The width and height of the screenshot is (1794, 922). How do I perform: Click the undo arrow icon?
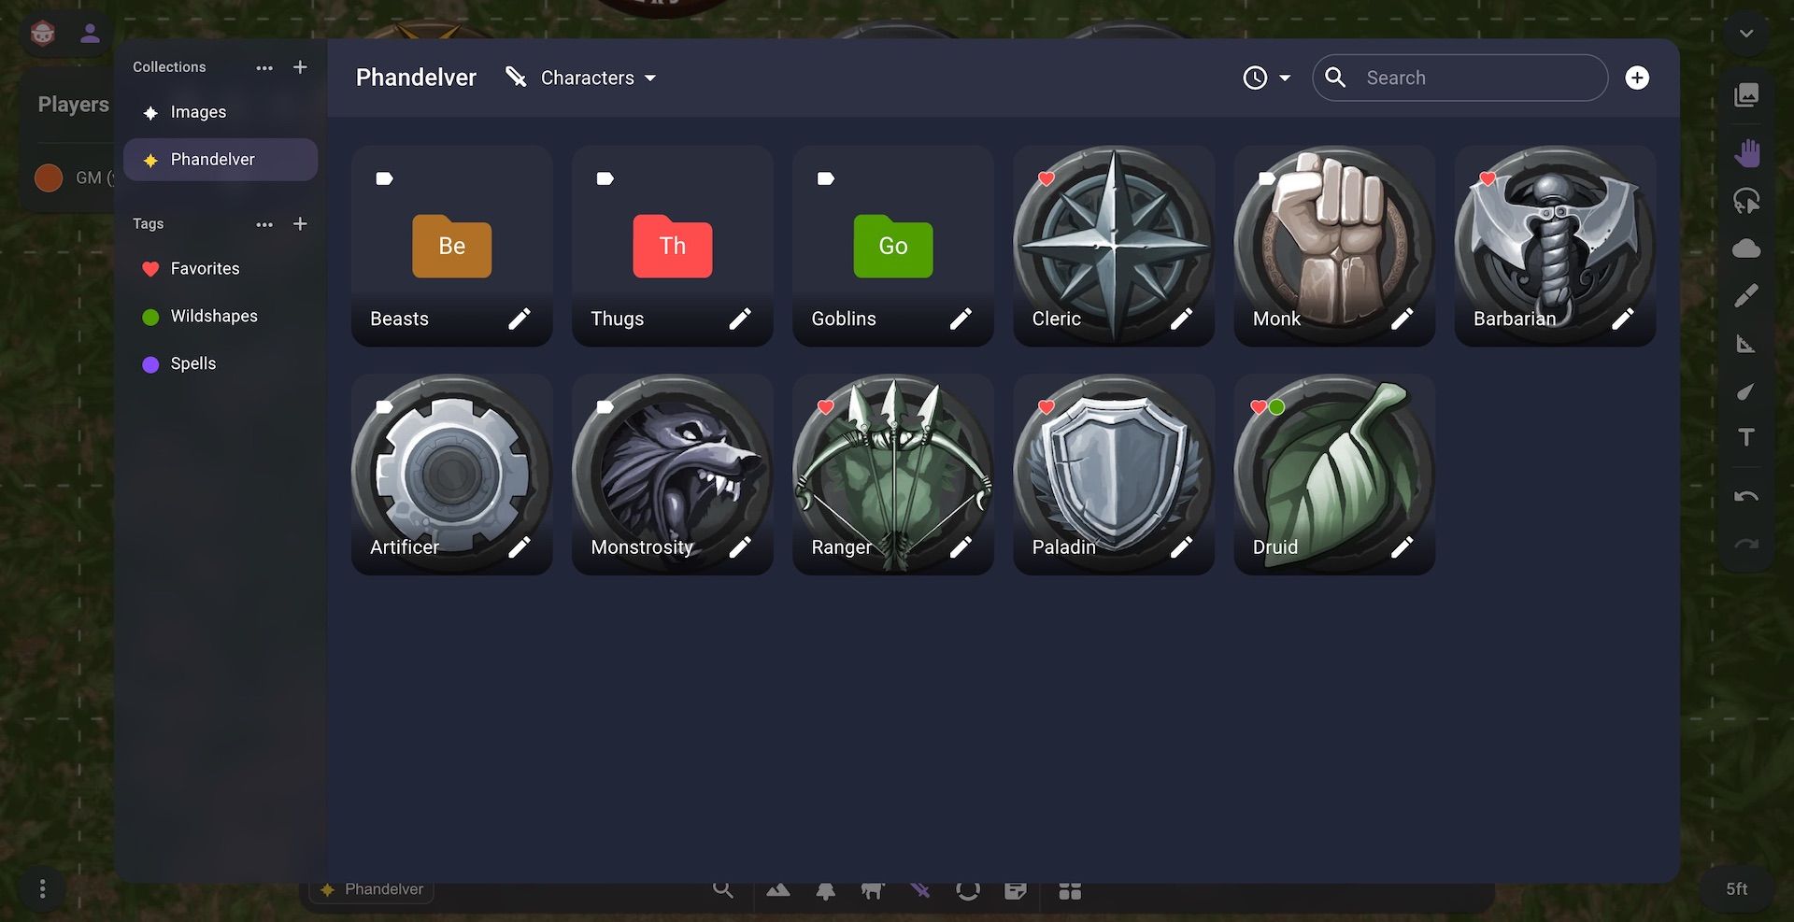coord(1746,497)
